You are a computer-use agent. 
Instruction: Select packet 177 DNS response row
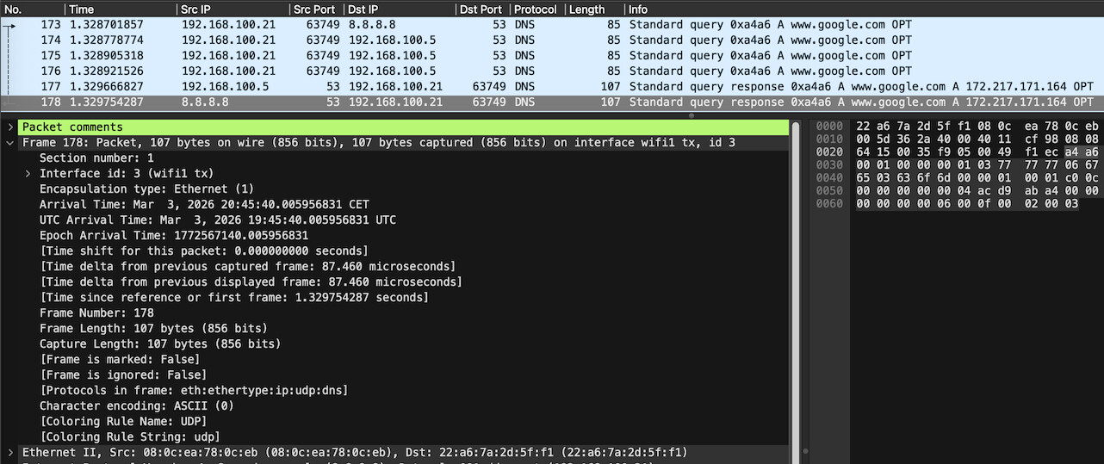click(344, 87)
